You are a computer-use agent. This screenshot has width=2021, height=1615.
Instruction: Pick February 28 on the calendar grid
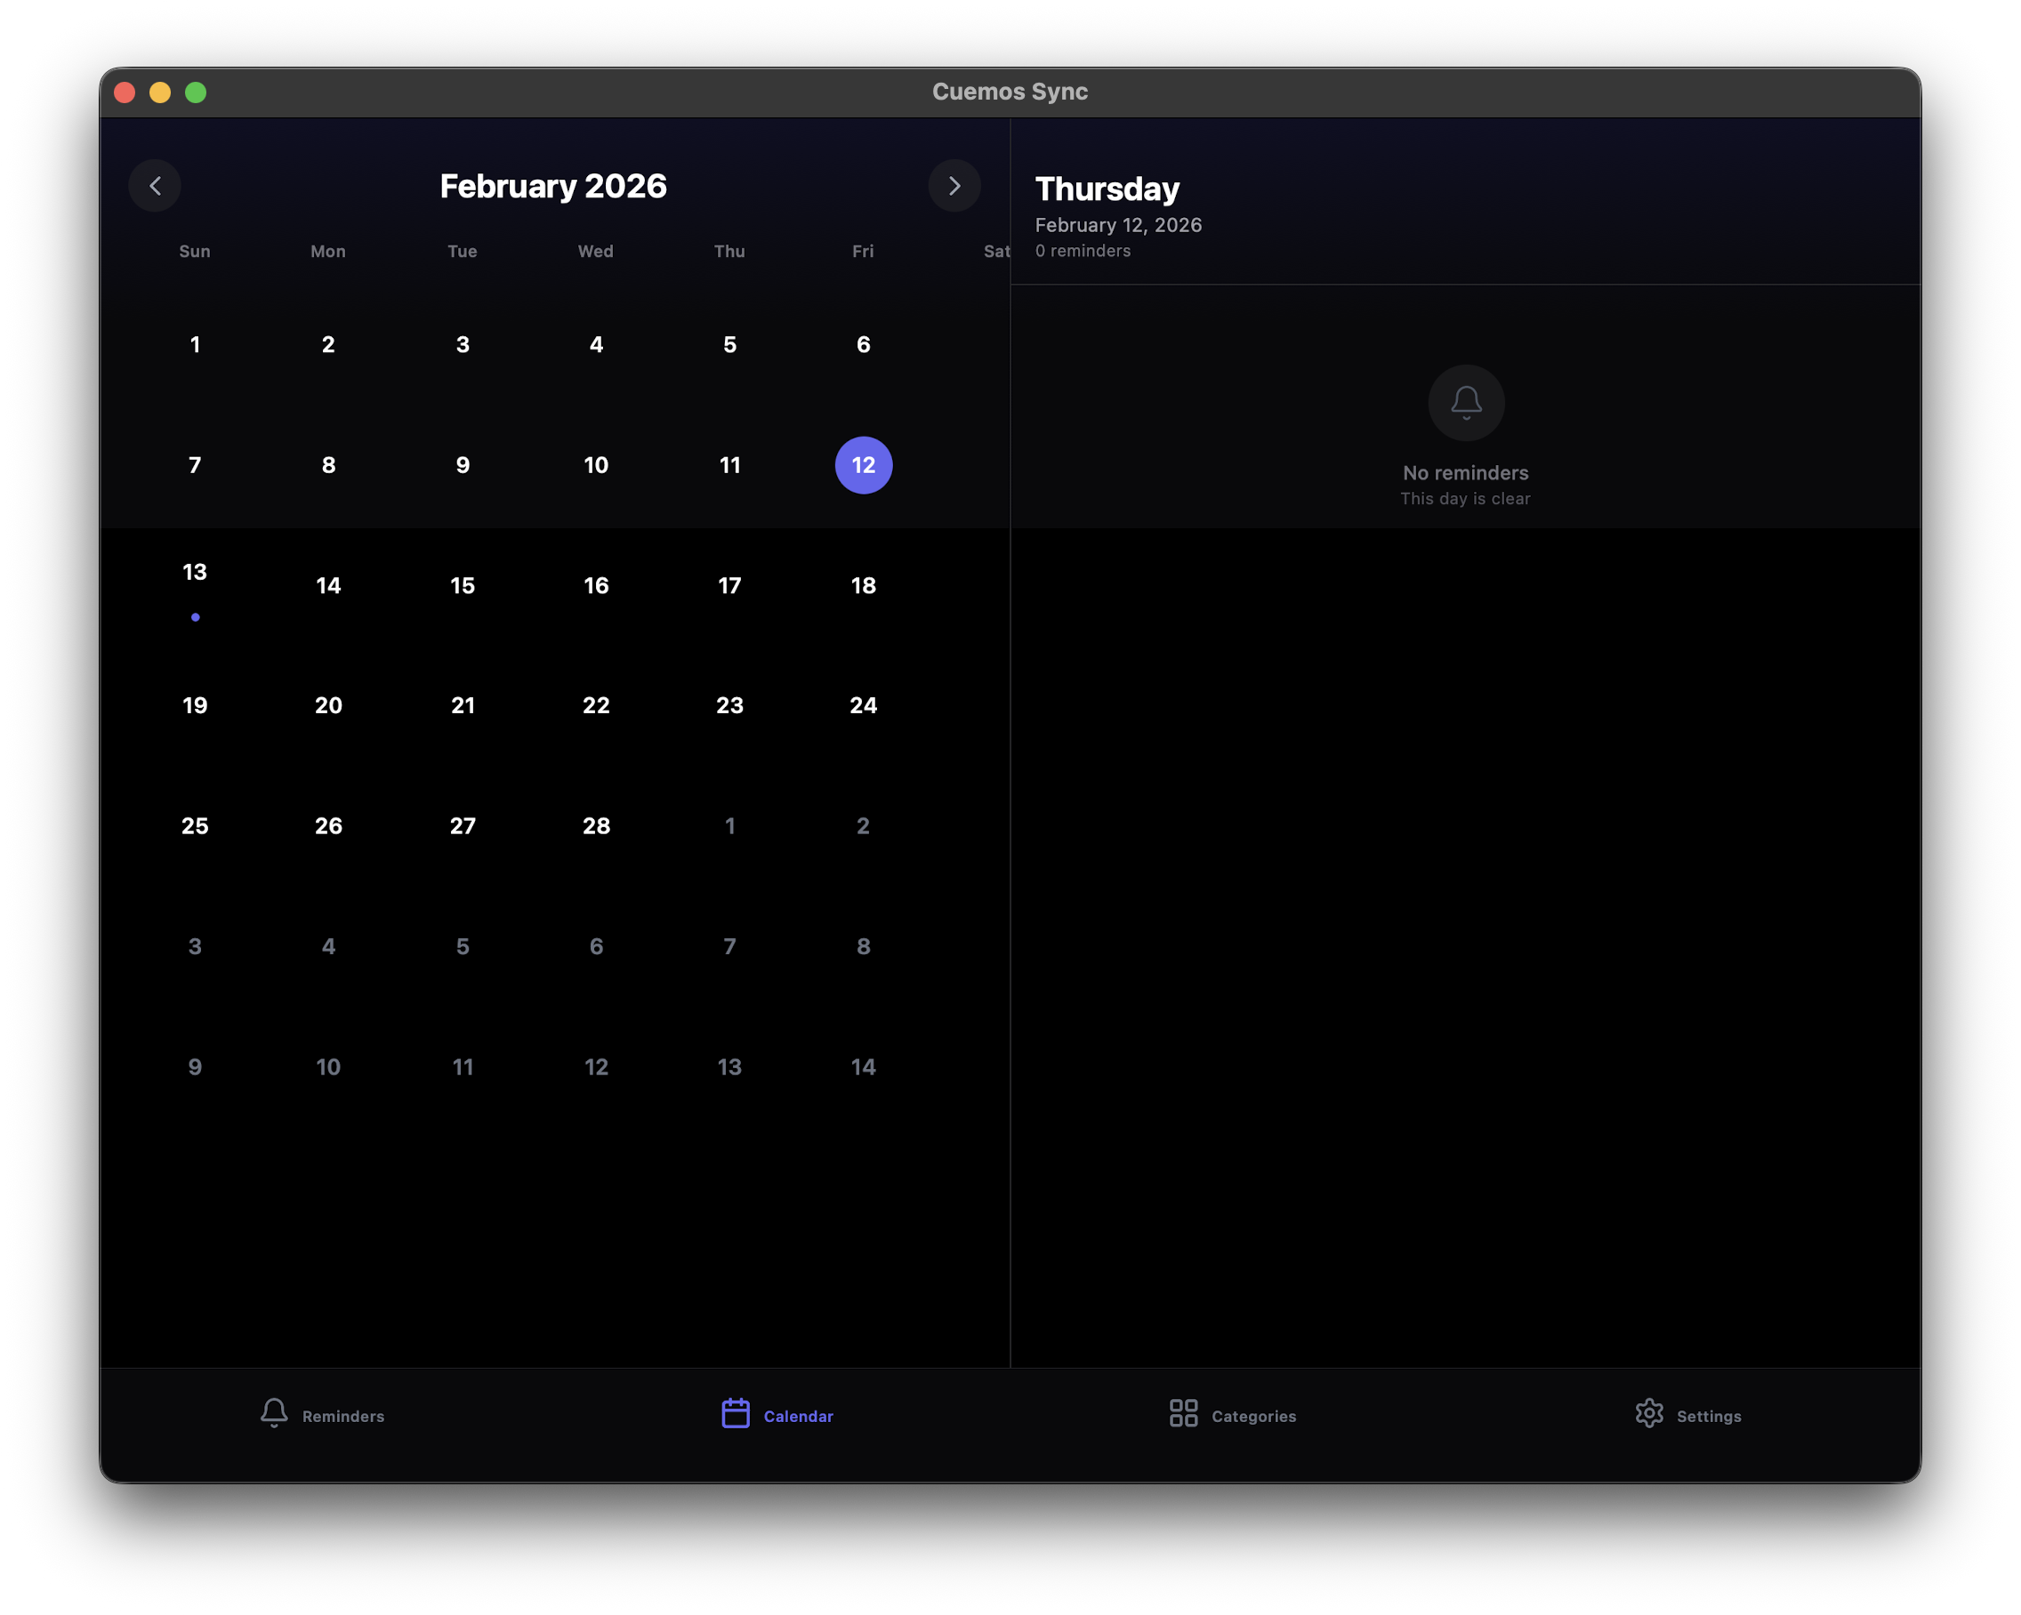click(x=596, y=826)
